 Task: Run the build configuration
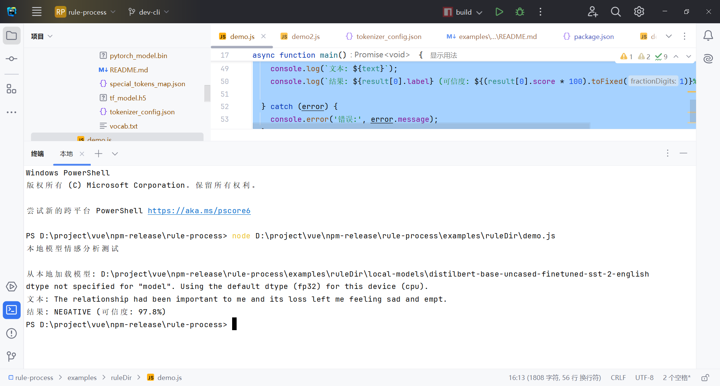499,12
